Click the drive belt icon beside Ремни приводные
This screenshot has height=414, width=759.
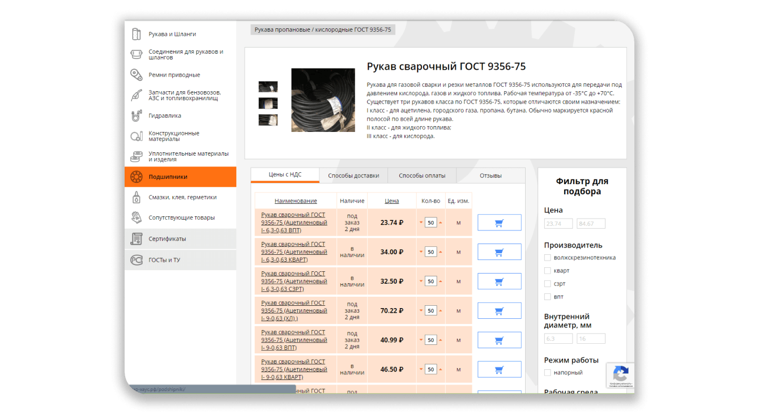[136, 75]
